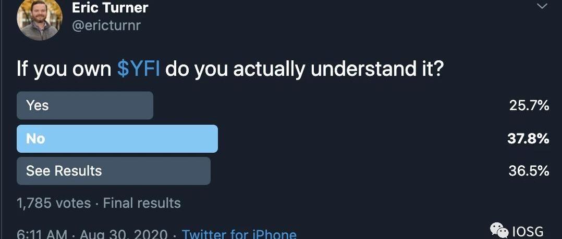The width and height of the screenshot is (562, 239).
Task: Click the 36.5% See Results percentage
Action: point(529,171)
